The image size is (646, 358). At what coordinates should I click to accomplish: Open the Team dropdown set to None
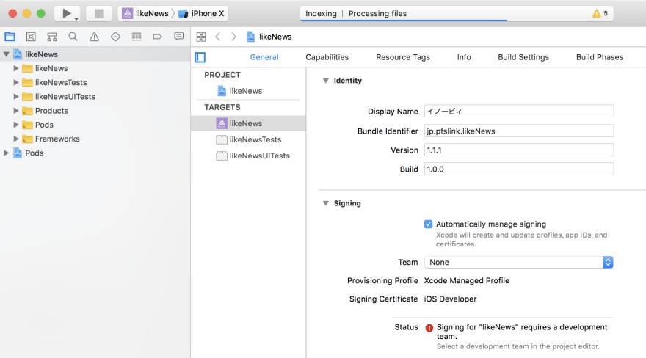[519, 262]
